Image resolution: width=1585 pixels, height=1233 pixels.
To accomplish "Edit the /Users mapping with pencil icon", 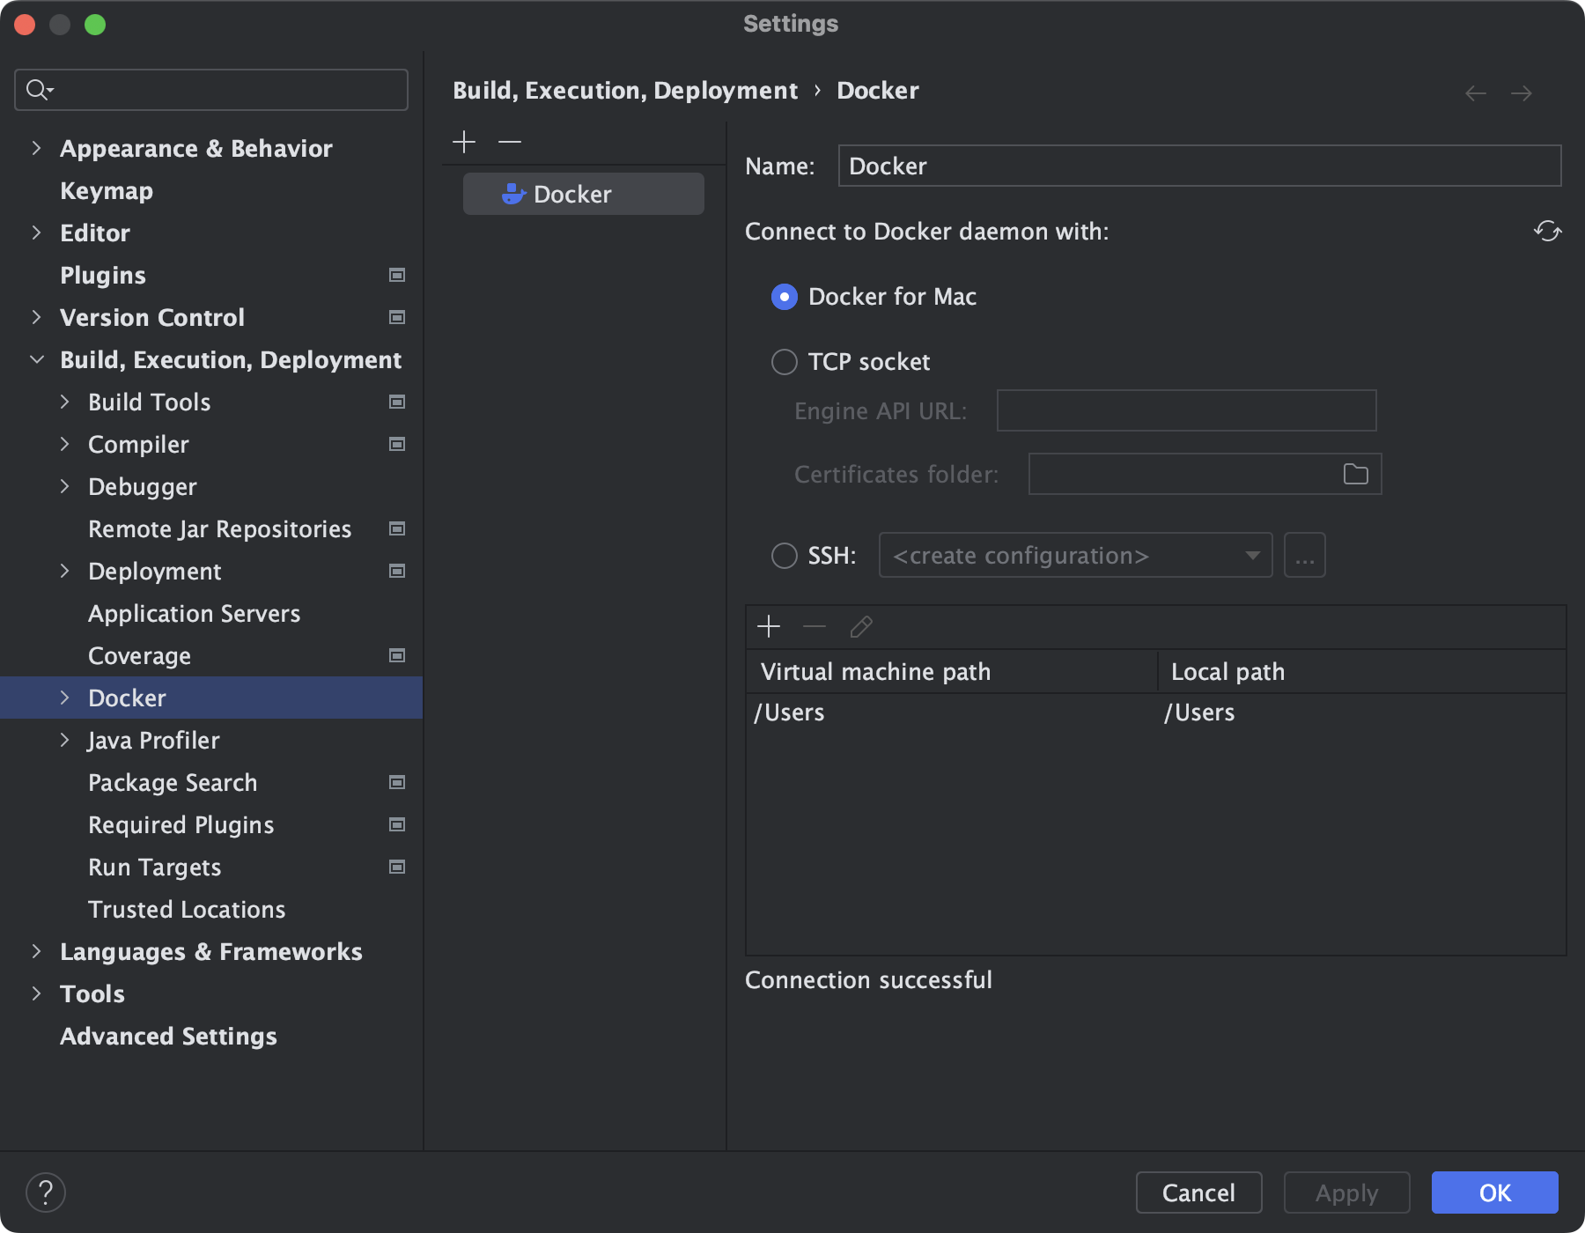I will tap(860, 626).
